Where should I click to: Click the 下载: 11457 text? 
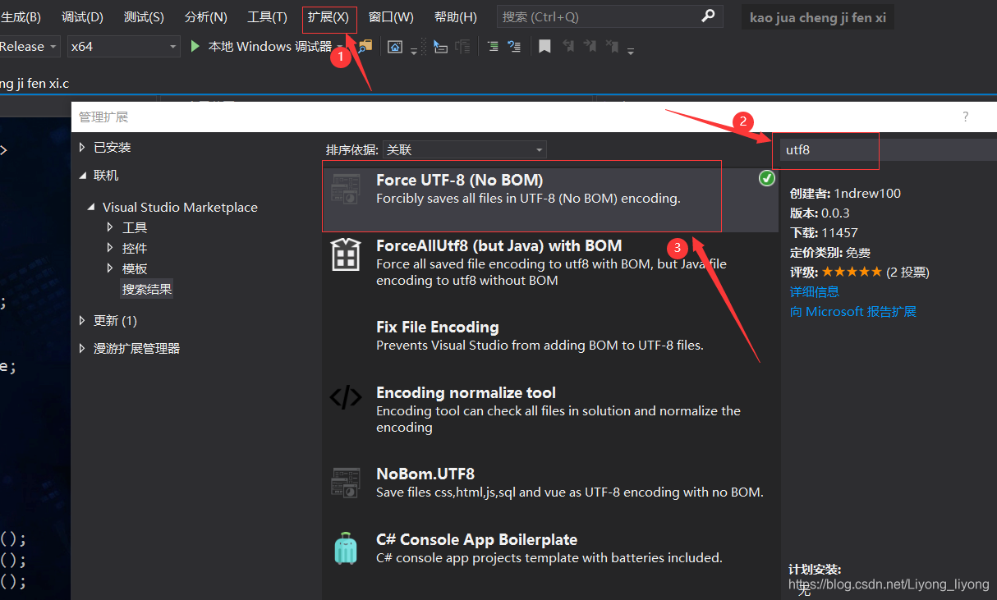[x=824, y=232]
